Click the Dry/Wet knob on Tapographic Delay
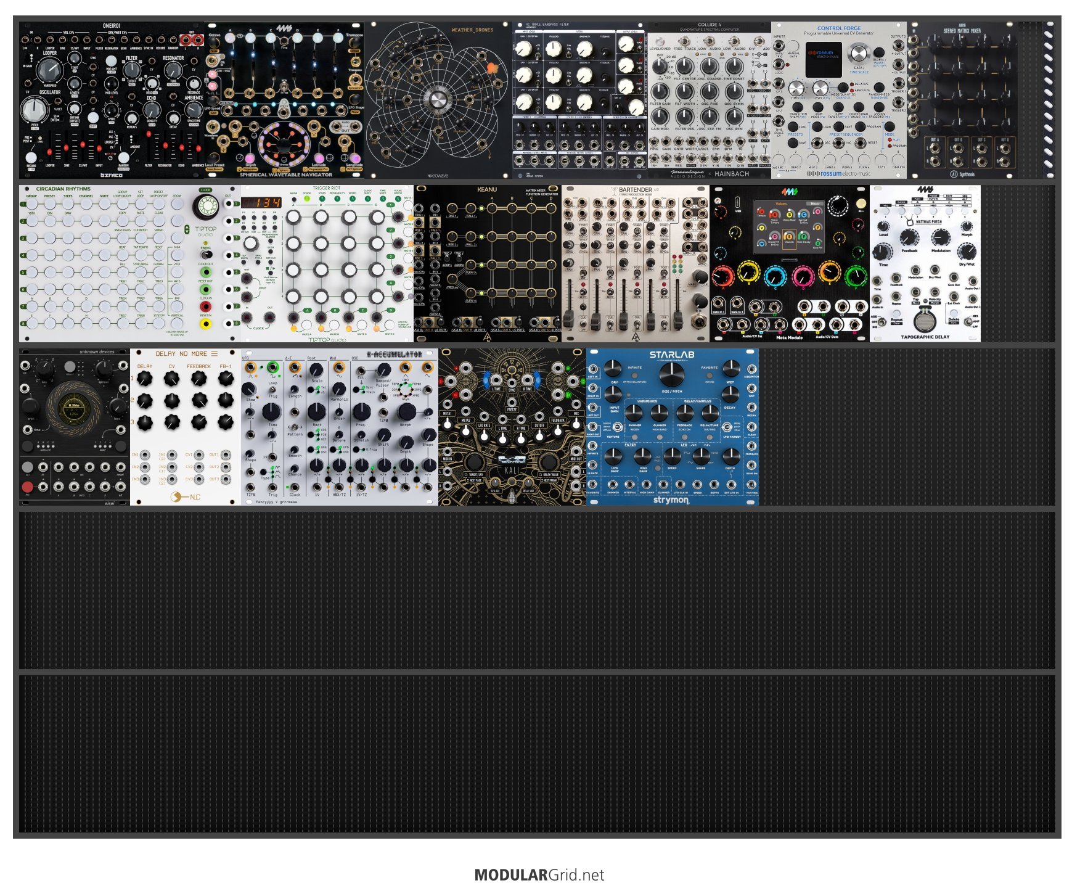This screenshot has width=1080, height=888. click(x=967, y=251)
